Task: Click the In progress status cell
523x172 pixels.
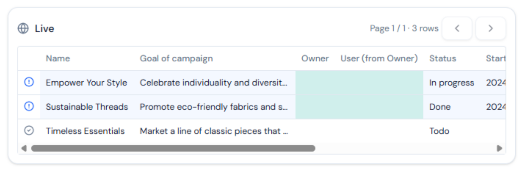Action: (452, 83)
